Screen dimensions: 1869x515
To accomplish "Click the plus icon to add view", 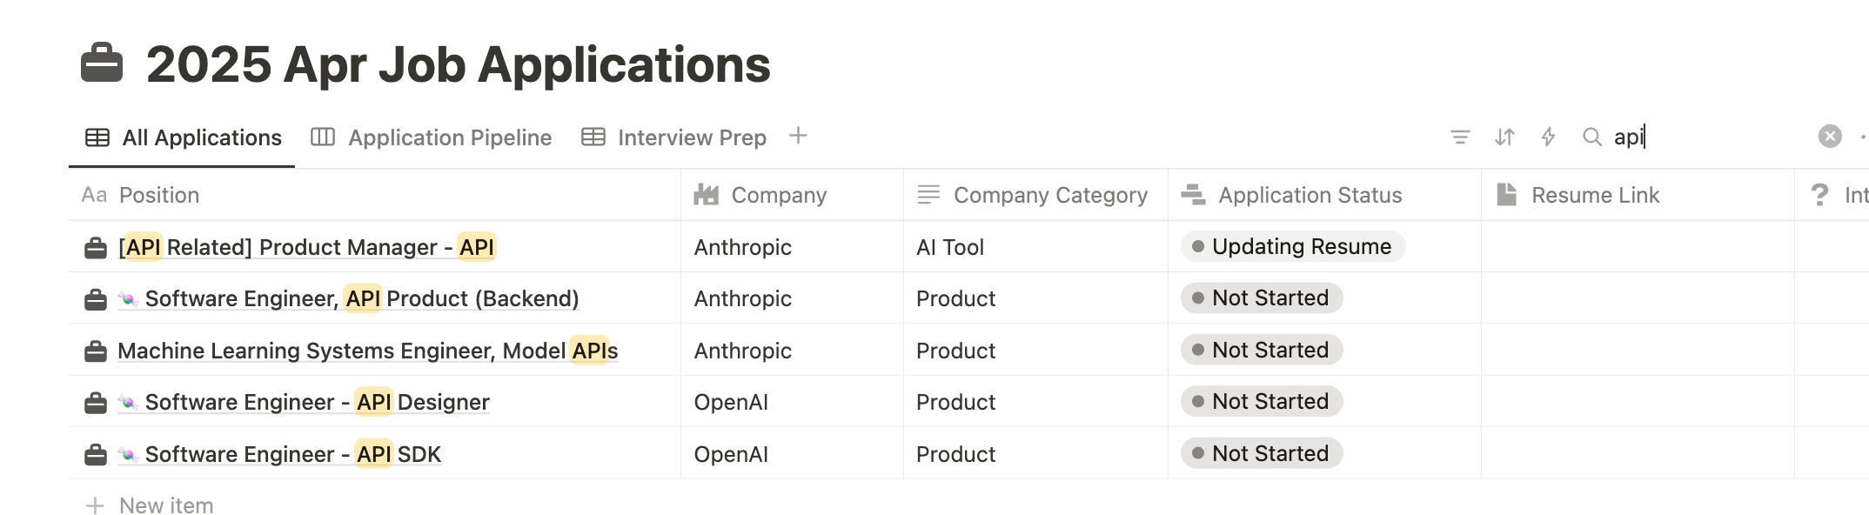I will [x=798, y=136].
